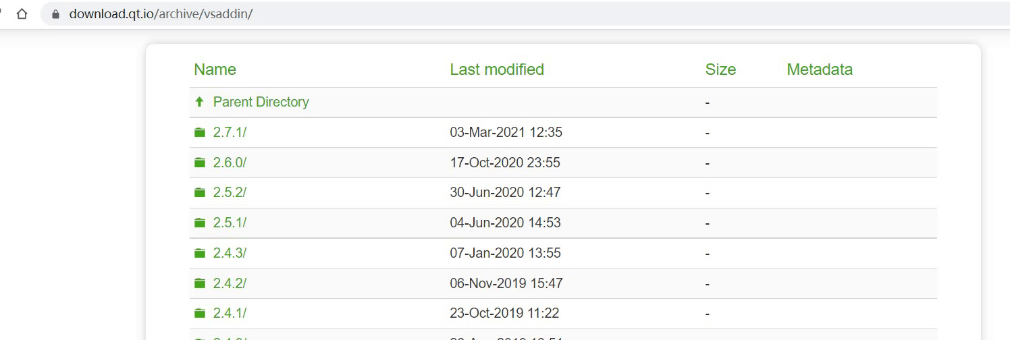Click the folder icon beside 2.4.3/
This screenshot has width=1010, height=340.
pos(200,253)
